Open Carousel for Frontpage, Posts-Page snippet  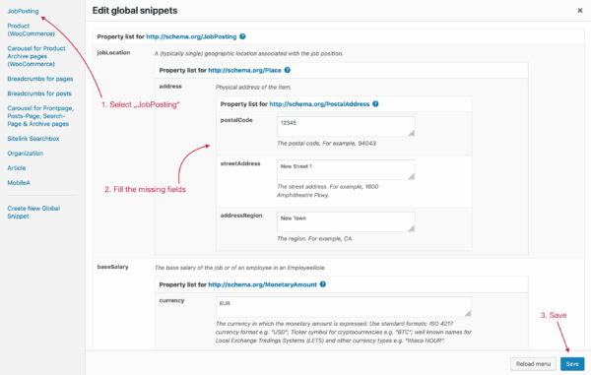[40, 116]
